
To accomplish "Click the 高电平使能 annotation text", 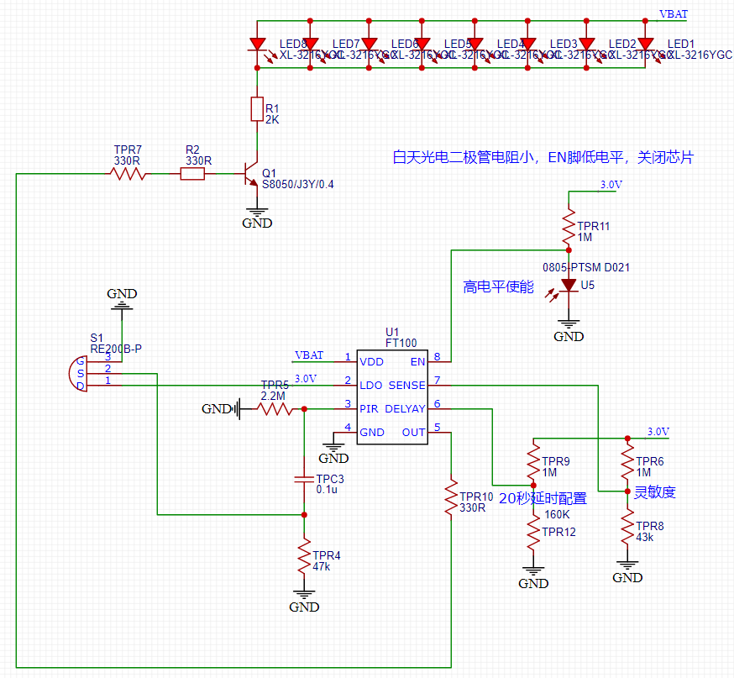I will click(499, 286).
